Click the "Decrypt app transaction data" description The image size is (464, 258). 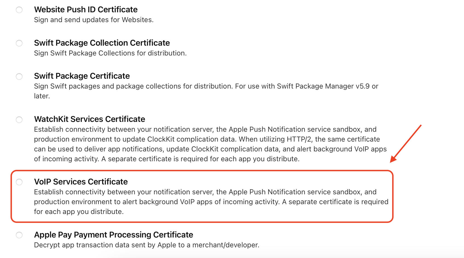146,245
